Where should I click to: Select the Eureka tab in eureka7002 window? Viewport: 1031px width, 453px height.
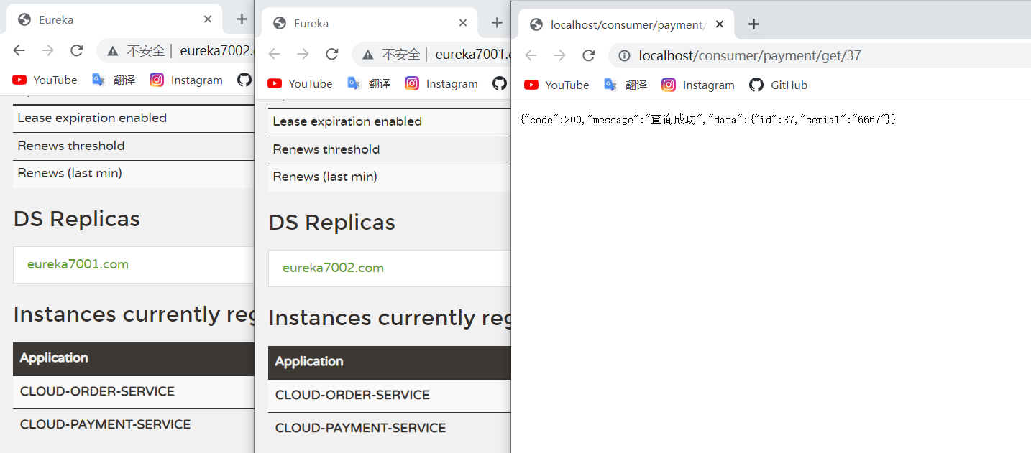115,19
